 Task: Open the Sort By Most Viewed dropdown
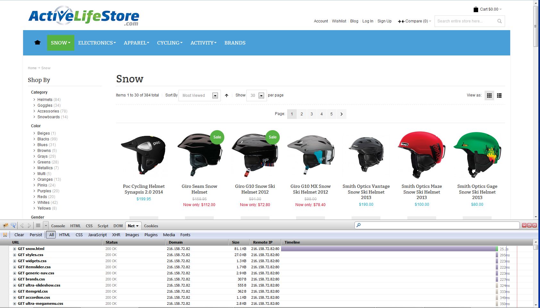click(200, 95)
